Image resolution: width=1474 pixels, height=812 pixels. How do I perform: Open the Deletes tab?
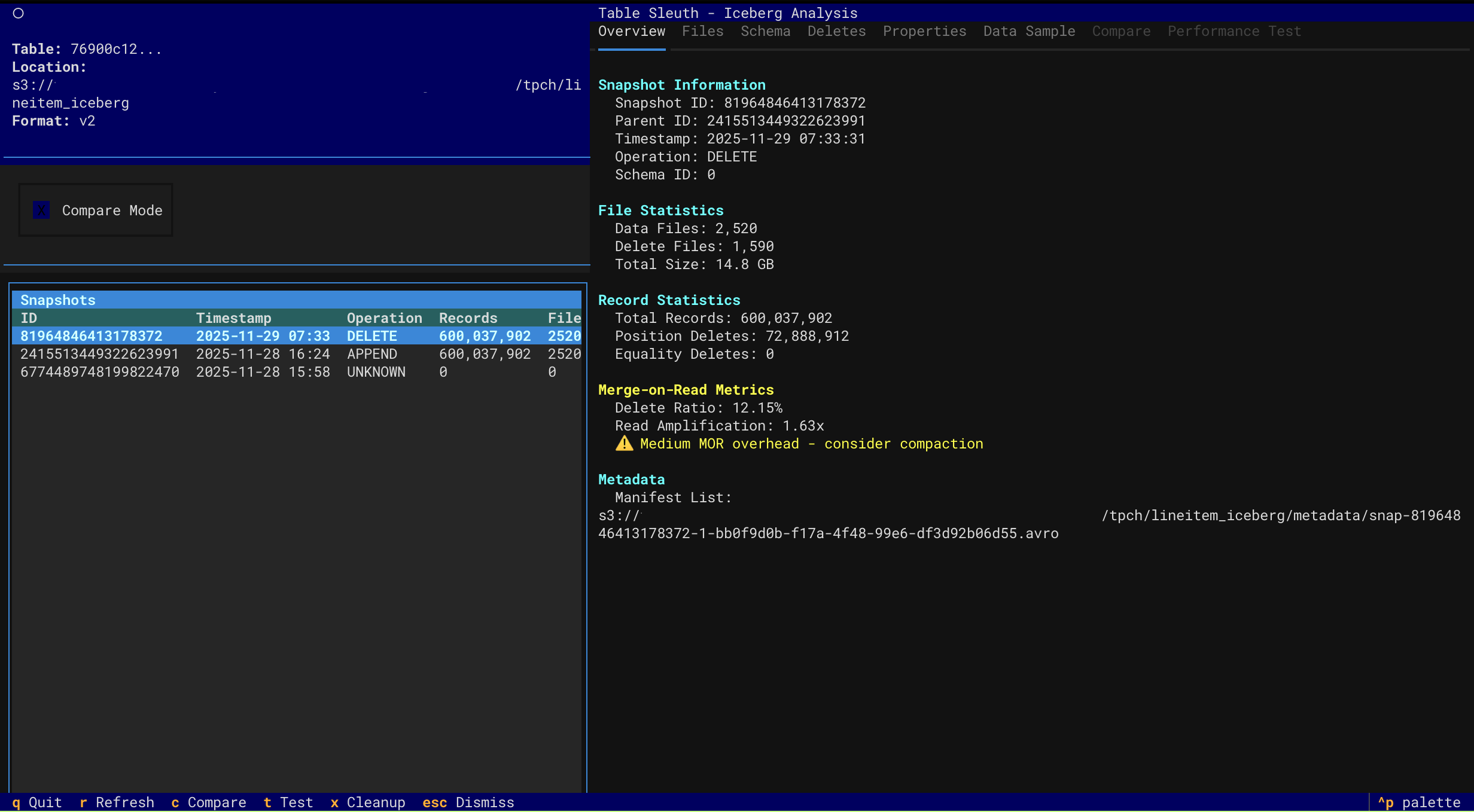836,32
